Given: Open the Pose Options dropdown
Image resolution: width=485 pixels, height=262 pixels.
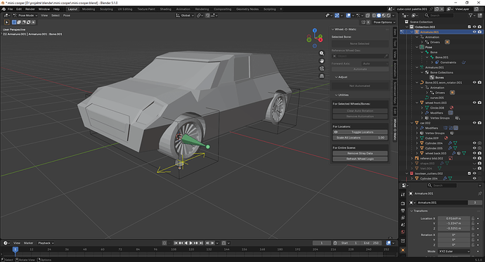Looking at the screenshot, I should 384,22.
